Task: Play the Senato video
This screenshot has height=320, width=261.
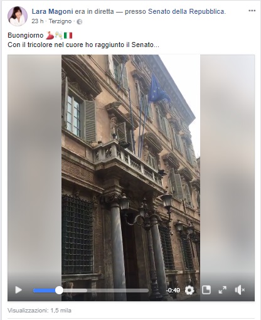Action: coord(18,290)
